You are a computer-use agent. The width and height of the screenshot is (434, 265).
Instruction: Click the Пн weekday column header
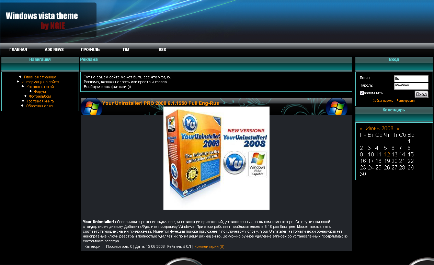pyautogui.click(x=363, y=135)
